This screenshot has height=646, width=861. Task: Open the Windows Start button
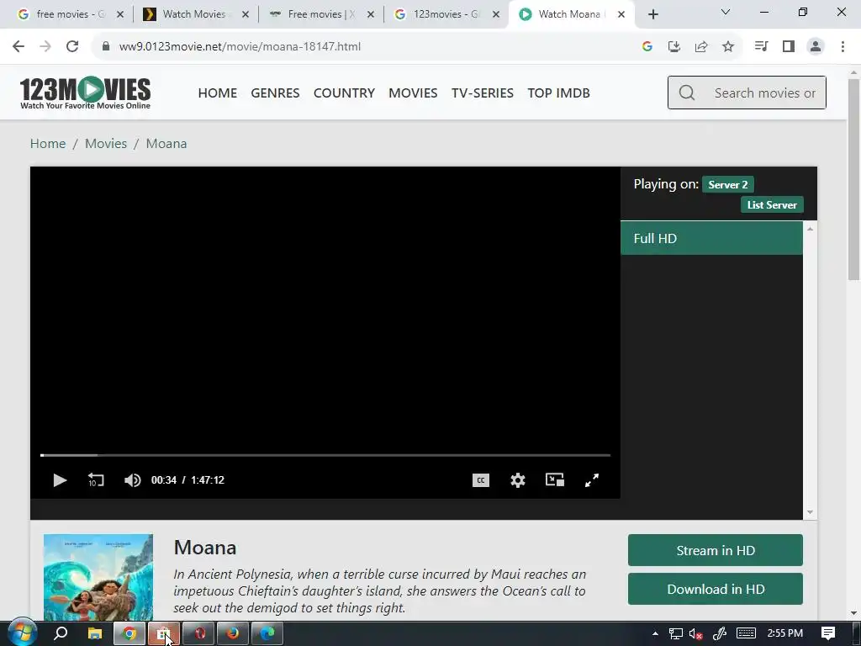(22, 633)
